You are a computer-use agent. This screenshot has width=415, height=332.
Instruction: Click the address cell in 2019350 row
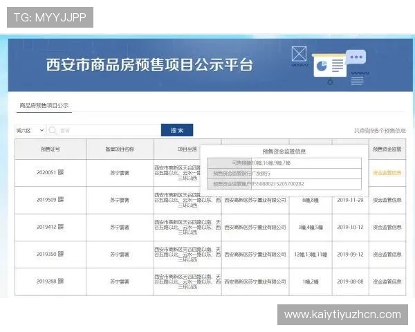point(187,255)
